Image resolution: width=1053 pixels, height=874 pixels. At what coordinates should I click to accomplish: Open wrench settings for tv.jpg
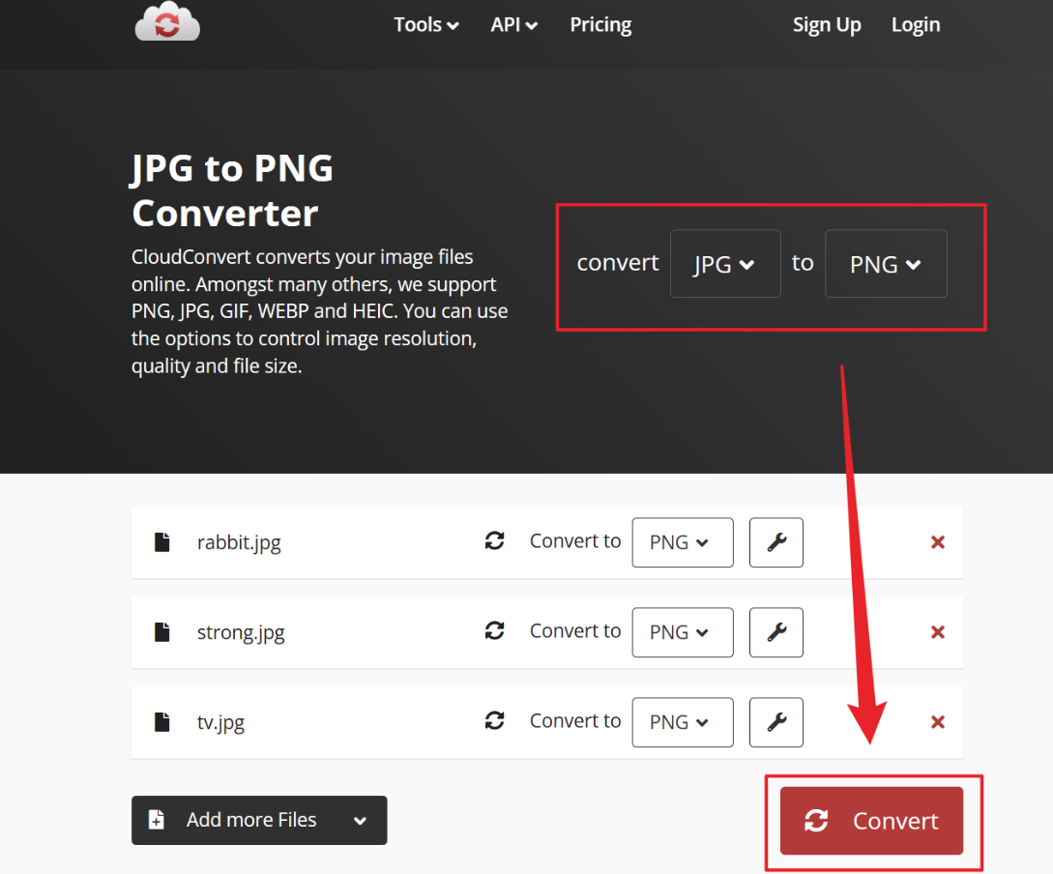coord(776,722)
